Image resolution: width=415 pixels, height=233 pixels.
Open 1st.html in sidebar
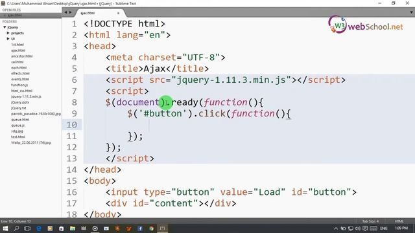pos(18,45)
